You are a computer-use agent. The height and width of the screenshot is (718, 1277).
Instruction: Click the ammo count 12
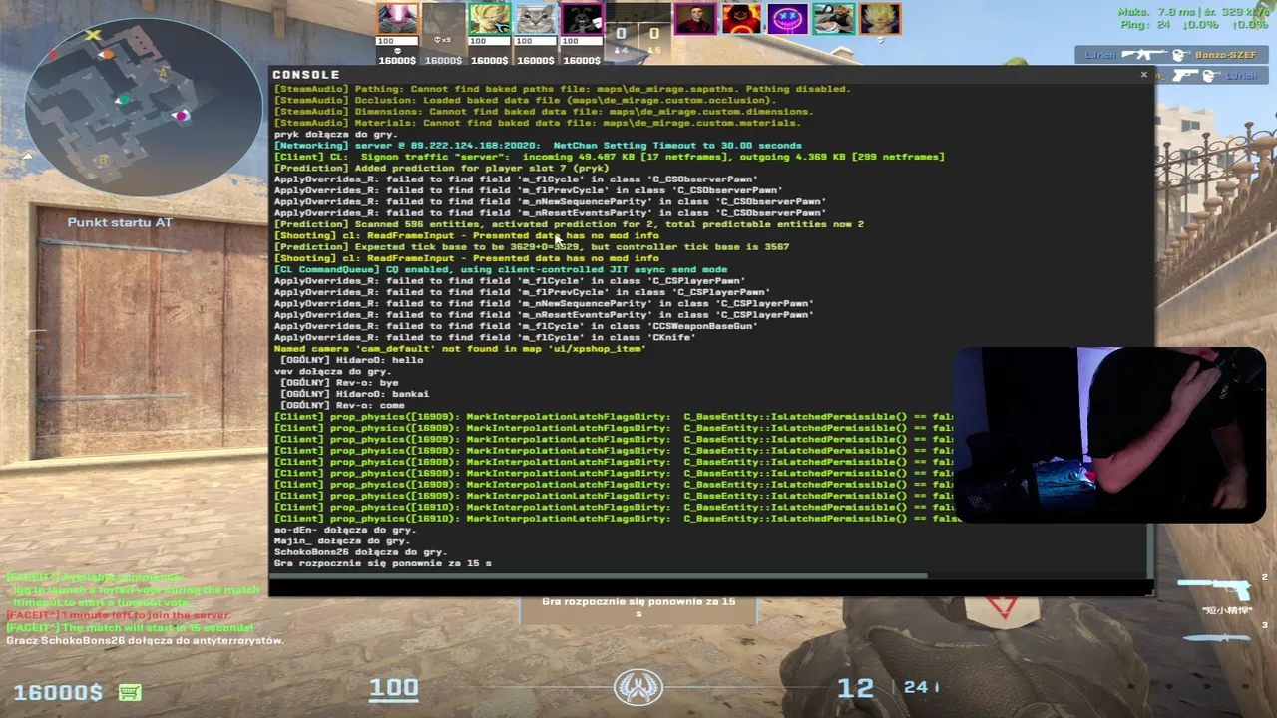click(x=856, y=688)
